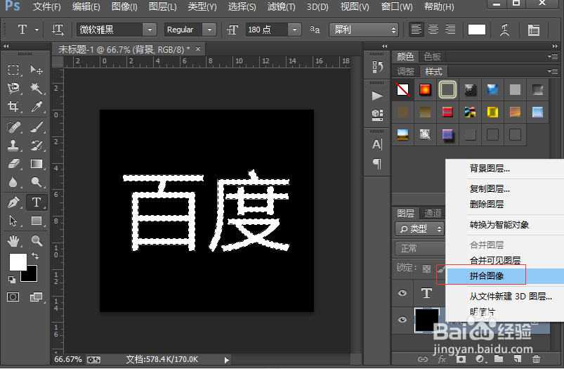Create warped text
The image size is (564, 369).
point(505,30)
